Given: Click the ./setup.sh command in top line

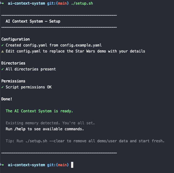Looking at the screenshot, I should (82, 3).
